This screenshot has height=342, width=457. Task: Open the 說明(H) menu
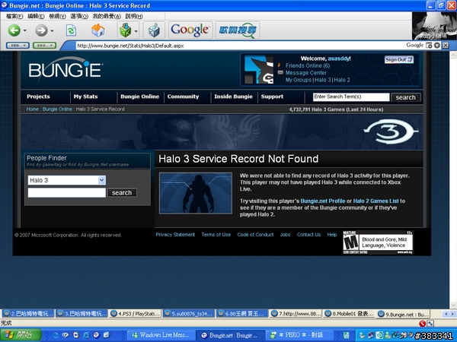click(134, 16)
